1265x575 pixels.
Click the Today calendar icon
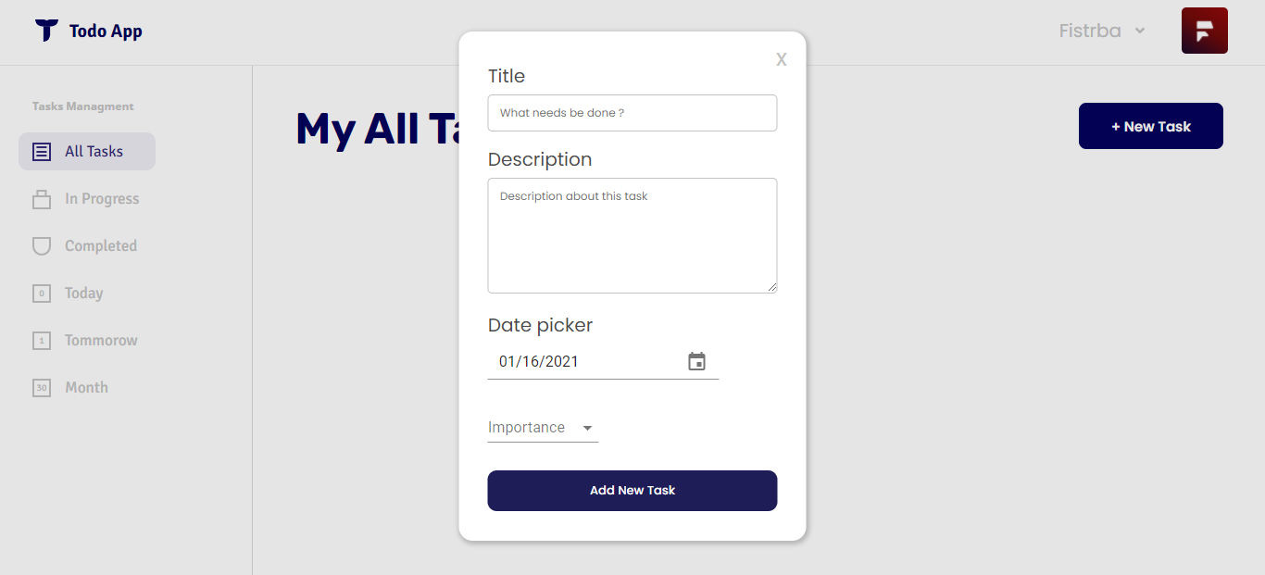42,294
